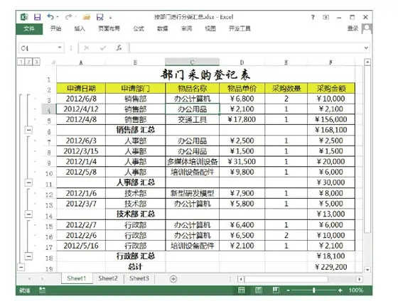Go to next sheet with tab arrow
The width and height of the screenshot is (398, 301).
pos(42,279)
